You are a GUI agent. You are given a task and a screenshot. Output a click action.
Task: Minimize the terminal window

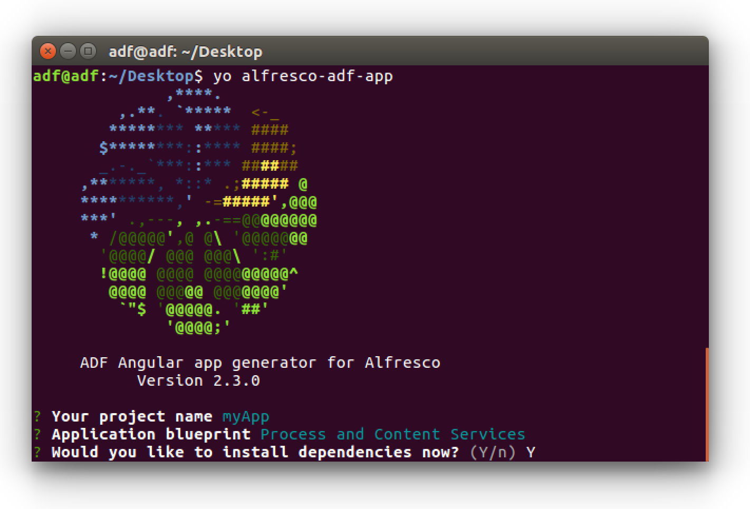(x=68, y=51)
